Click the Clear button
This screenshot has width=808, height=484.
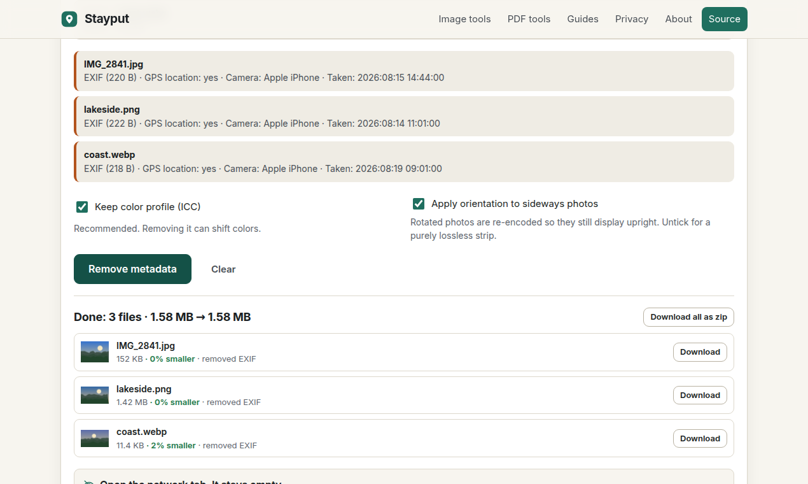pyautogui.click(x=223, y=269)
